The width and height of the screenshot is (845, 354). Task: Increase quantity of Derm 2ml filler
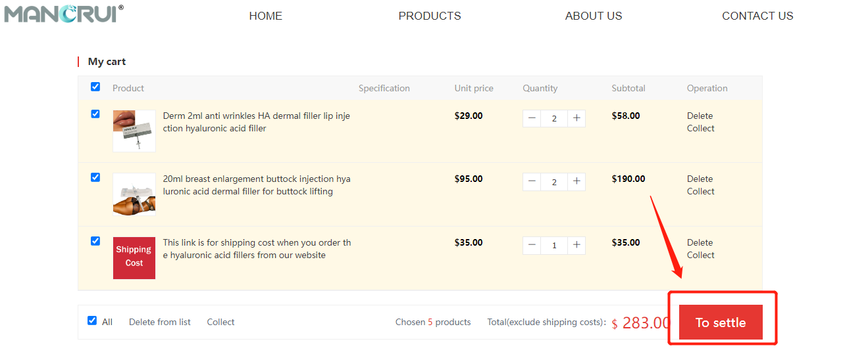[x=576, y=118]
